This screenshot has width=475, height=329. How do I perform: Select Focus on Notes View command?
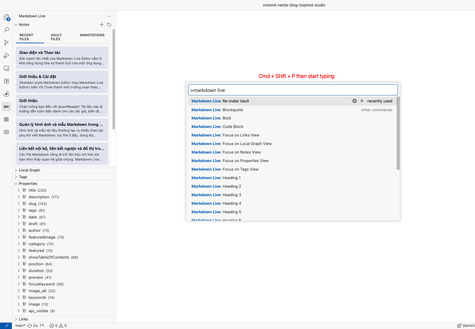tap(292, 152)
